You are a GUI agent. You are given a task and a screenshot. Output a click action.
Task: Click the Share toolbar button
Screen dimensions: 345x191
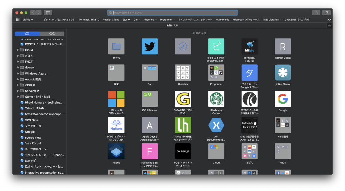(x=316, y=13)
